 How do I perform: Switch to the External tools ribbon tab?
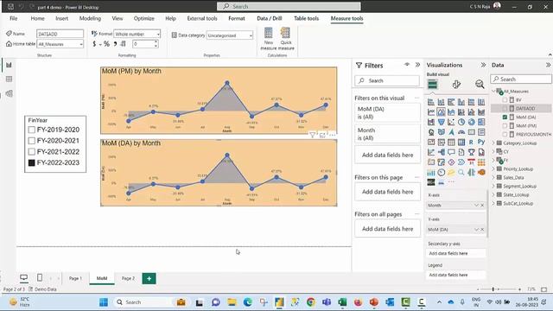point(202,18)
